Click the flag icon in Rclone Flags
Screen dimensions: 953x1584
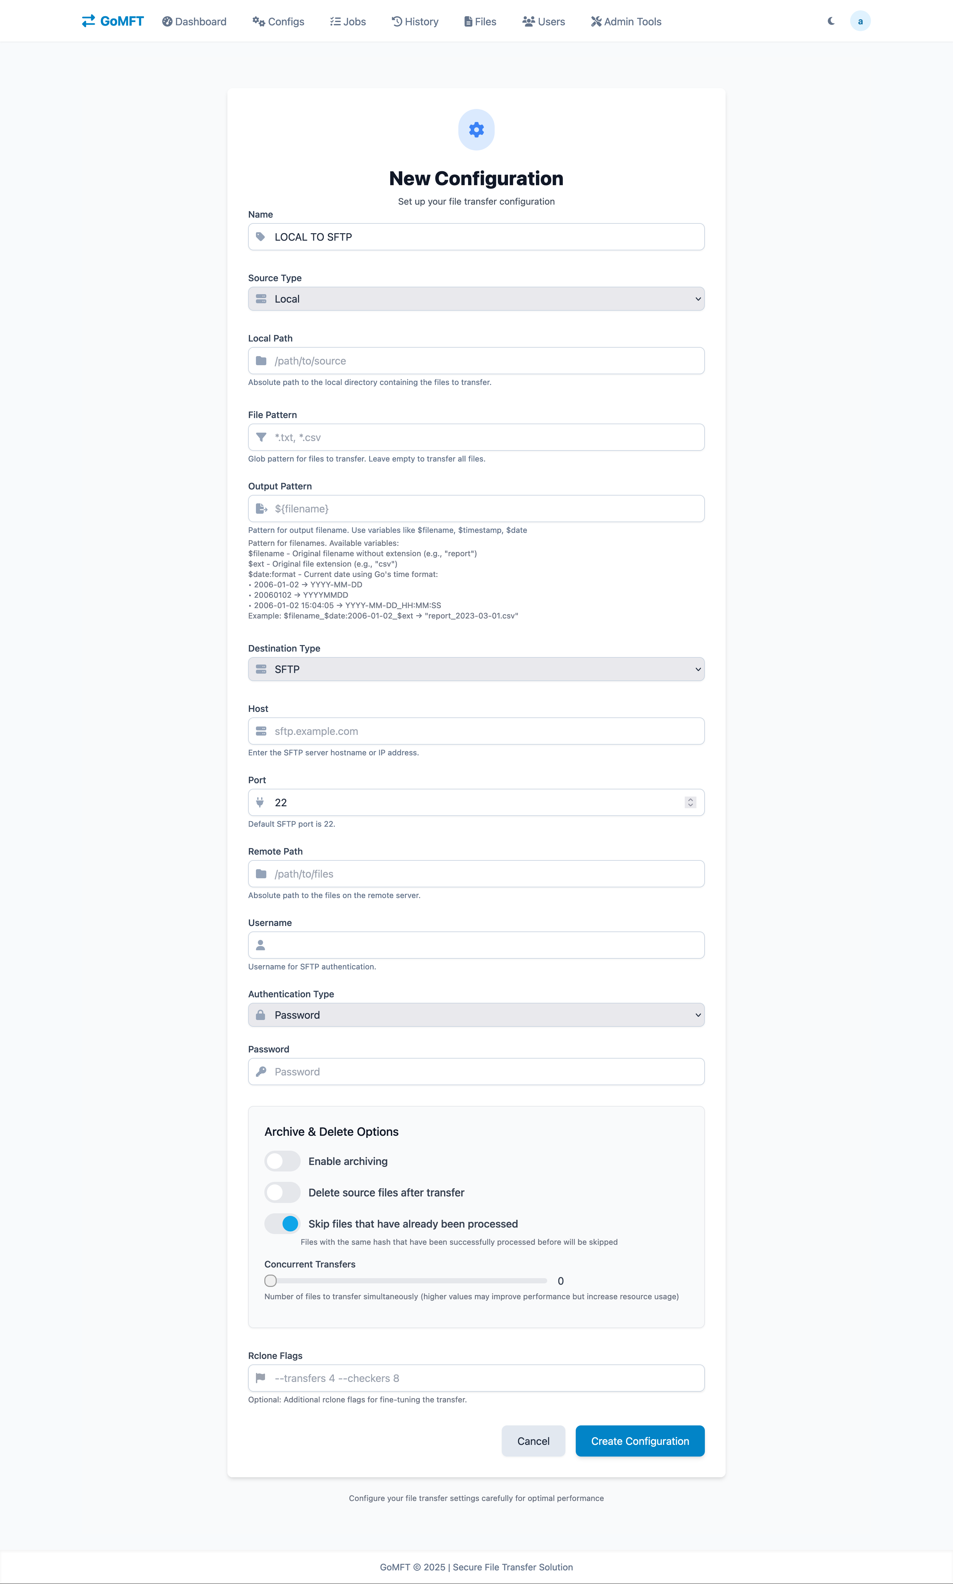click(261, 1378)
